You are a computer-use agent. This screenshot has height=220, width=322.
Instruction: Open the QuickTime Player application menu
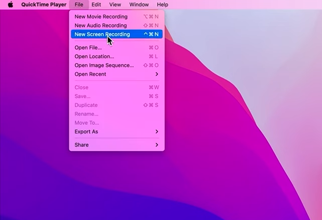click(x=44, y=4)
